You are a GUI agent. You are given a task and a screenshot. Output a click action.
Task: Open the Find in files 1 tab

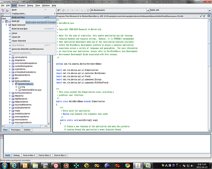point(29,155)
